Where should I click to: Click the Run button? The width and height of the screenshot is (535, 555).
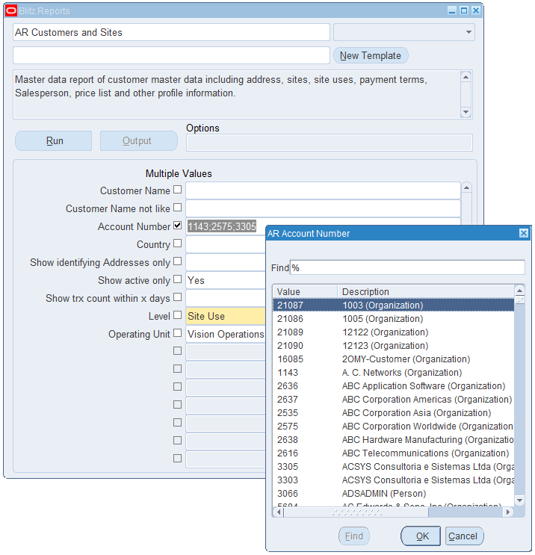pyautogui.click(x=54, y=141)
